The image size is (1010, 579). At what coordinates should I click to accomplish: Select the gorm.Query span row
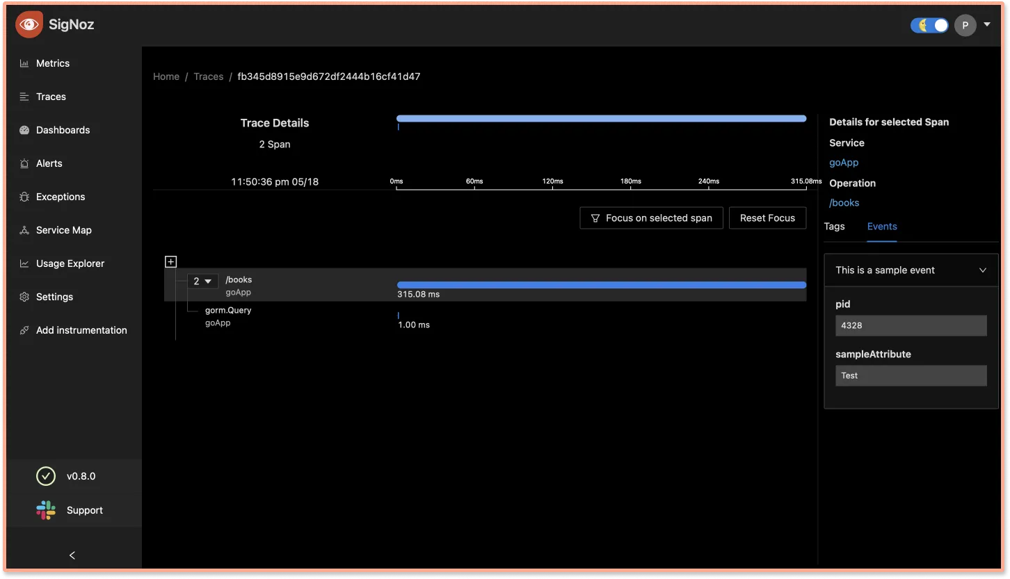486,317
